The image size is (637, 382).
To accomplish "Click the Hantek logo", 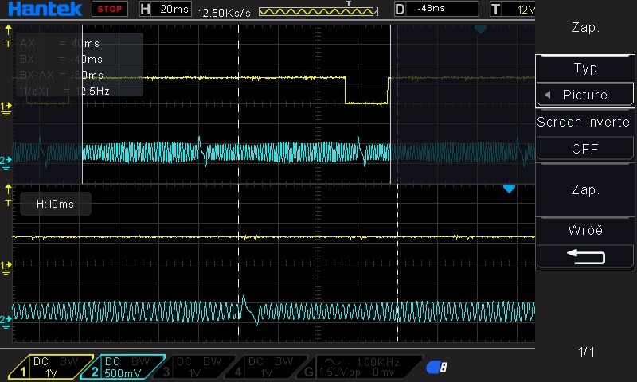I will [x=45, y=10].
